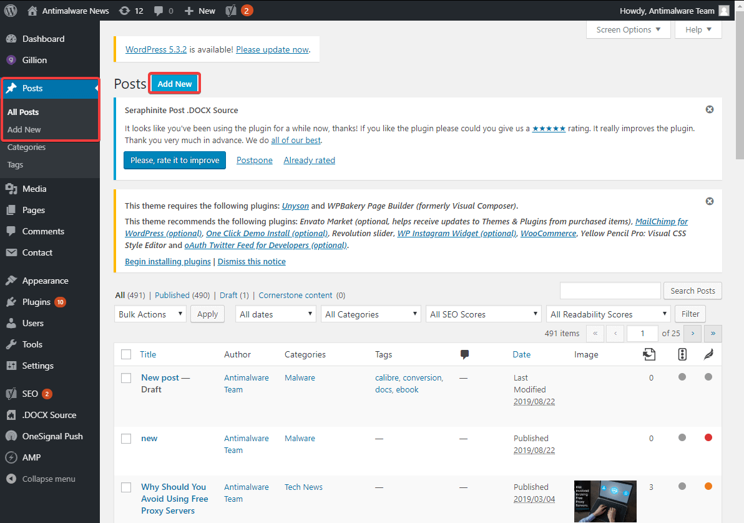Click the red SEO score dot for post new

pyautogui.click(x=708, y=437)
